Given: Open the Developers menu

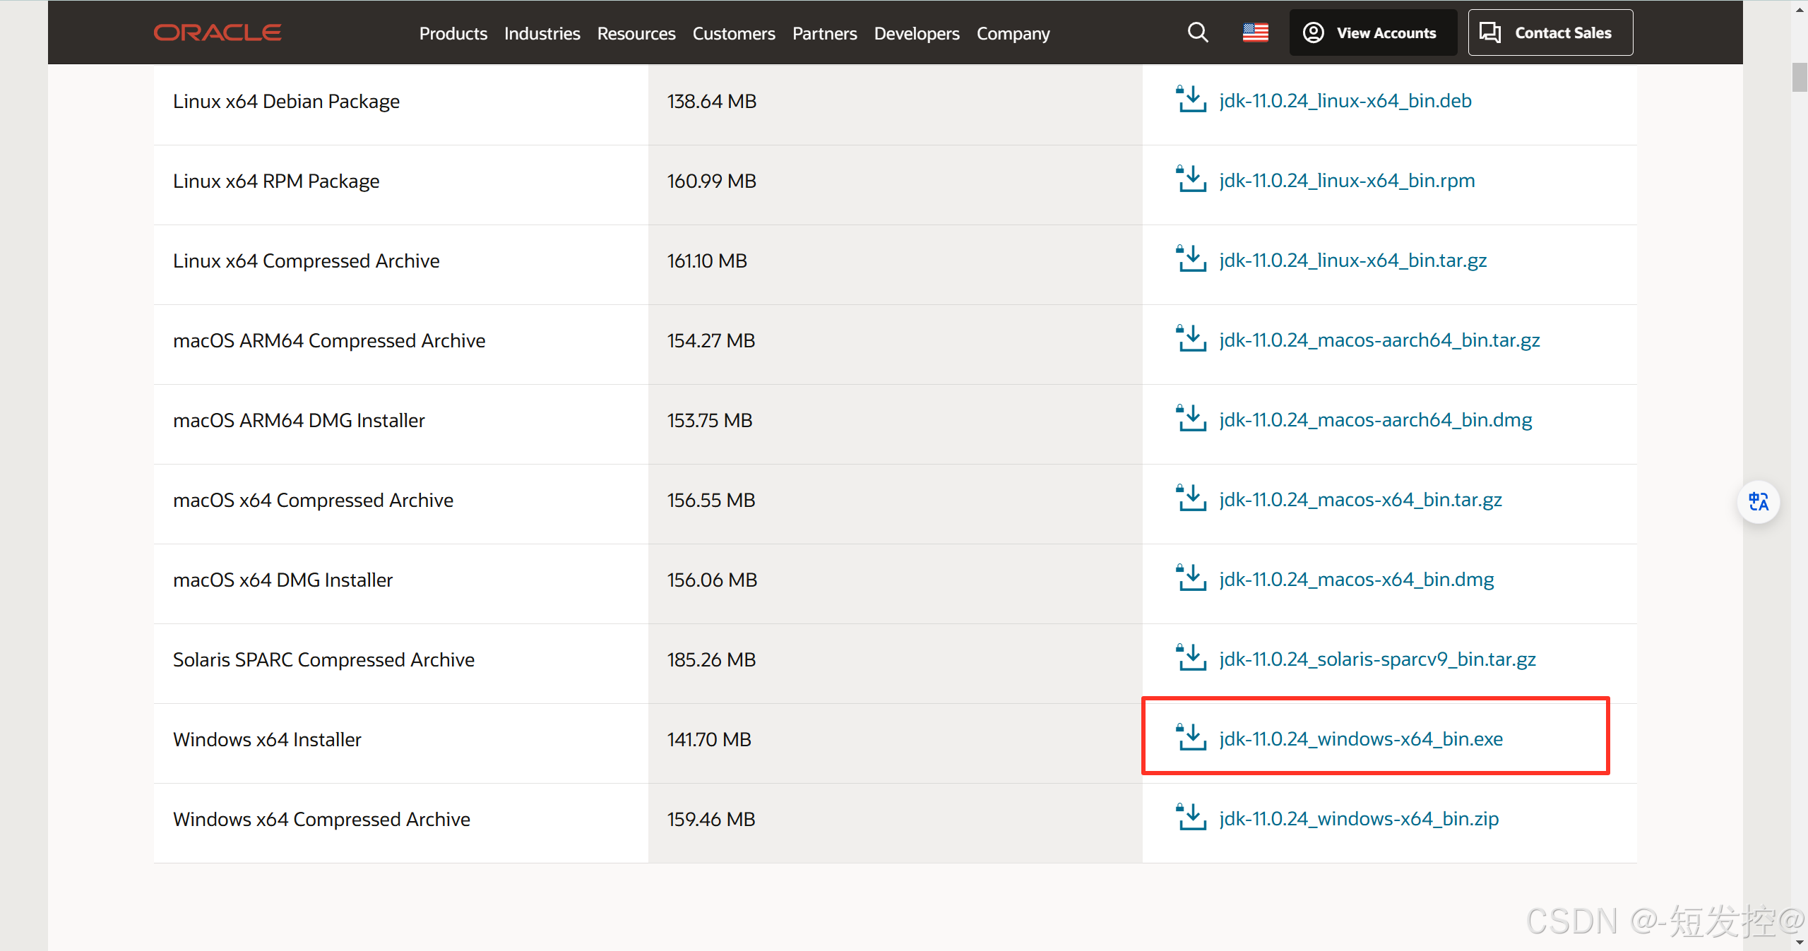Looking at the screenshot, I should [916, 33].
